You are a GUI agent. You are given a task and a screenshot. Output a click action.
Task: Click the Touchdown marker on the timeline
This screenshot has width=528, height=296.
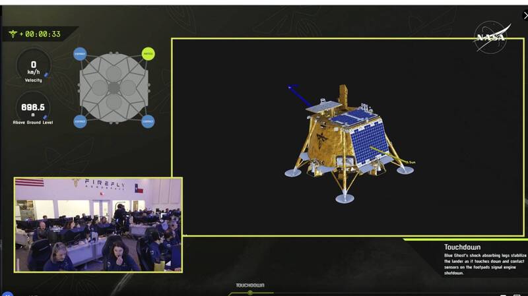pos(250,292)
